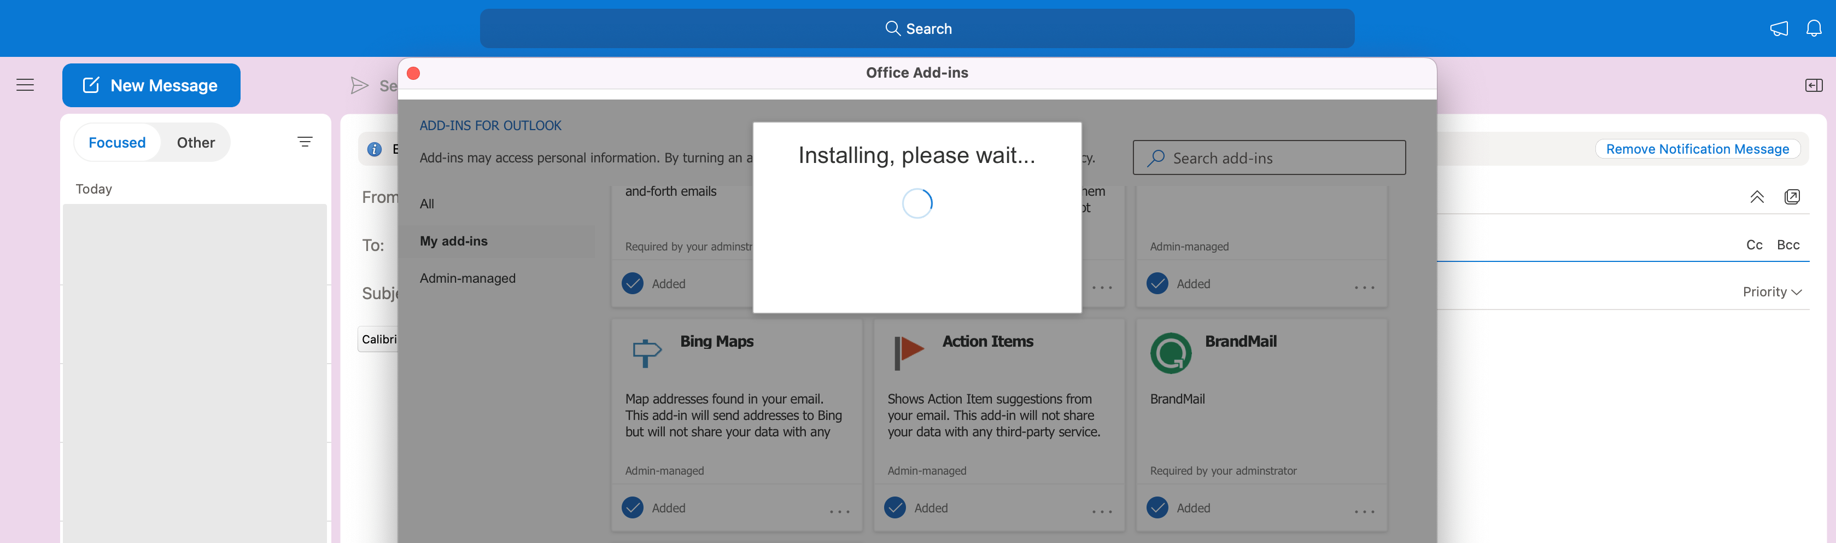The height and width of the screenshot is (543, 1836).
Task: Select the My add-ins category
Action: pos(497,241)
